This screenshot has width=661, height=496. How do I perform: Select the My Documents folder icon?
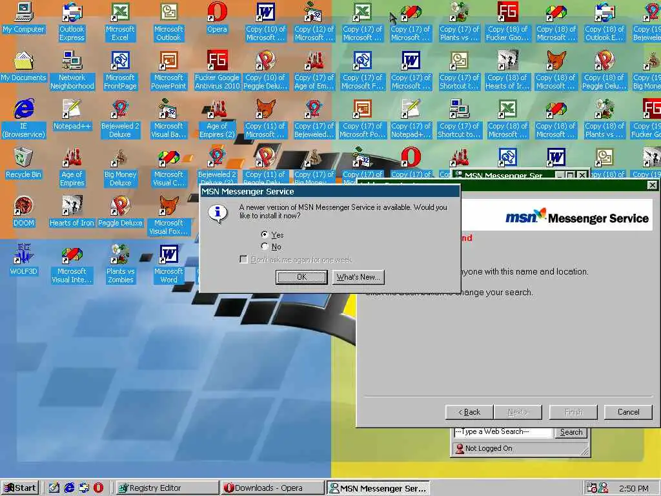24,67
